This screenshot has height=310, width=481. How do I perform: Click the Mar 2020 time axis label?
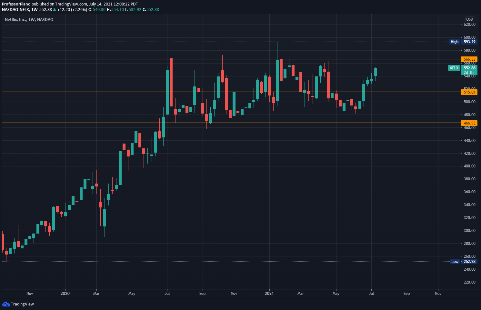(96, 294)
